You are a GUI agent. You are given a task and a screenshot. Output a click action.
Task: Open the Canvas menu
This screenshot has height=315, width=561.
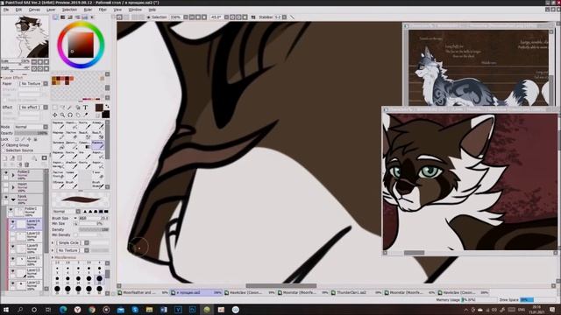tap(34, 10)
